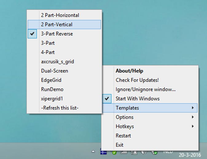Screen dimensions: 207x159
Task: Open the volume speaker tray icon
Action: pyautogui.click(x=144, y=152)
